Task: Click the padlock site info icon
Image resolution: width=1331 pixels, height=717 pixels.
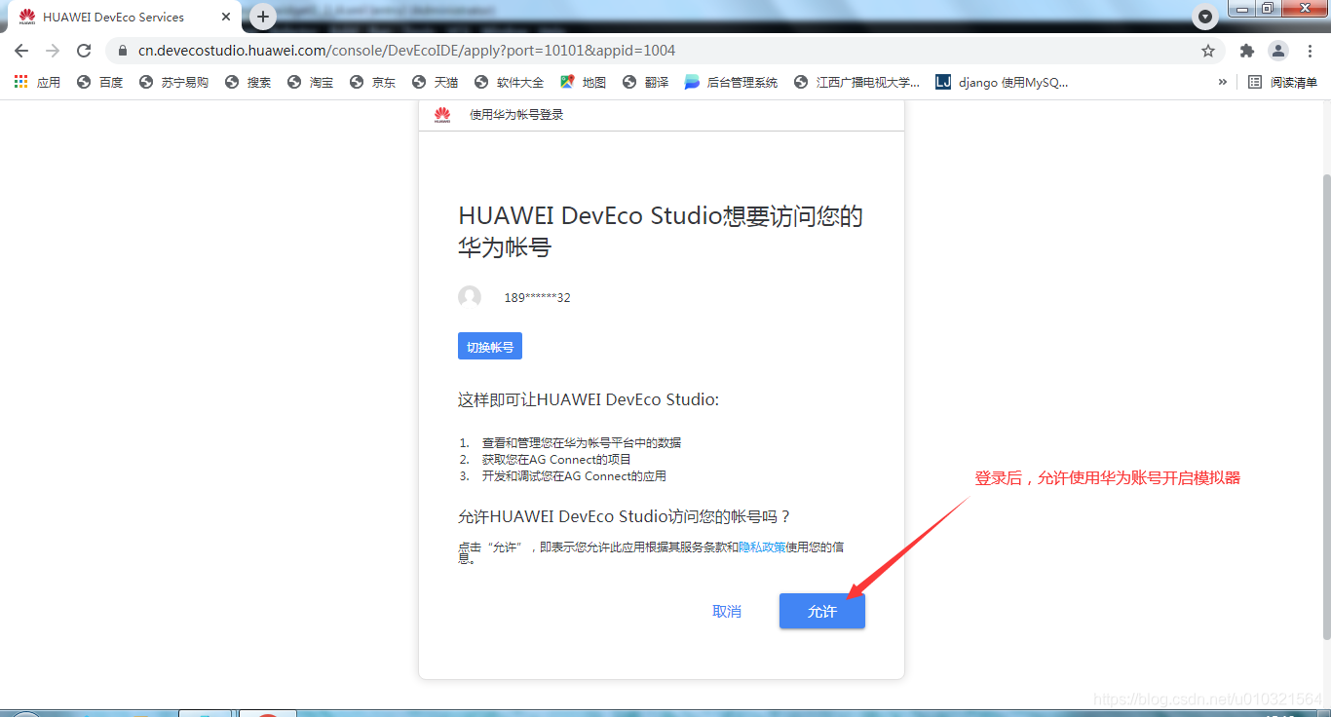Action: 122,51
